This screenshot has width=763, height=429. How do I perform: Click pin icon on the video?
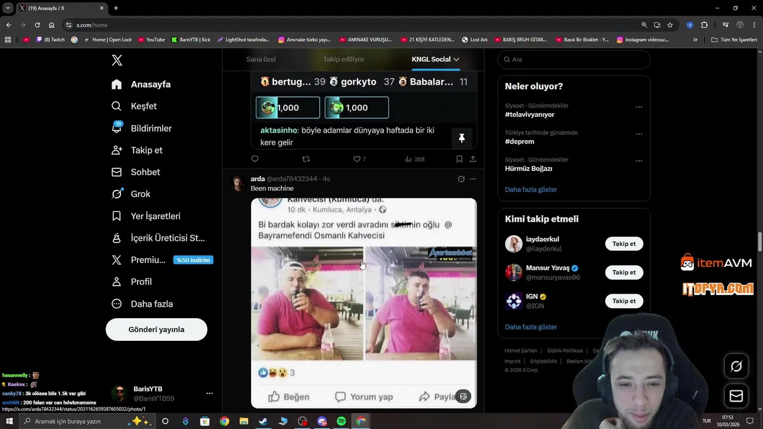461,138
